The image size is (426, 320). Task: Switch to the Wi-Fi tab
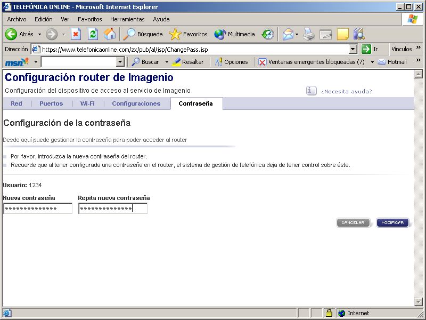[x=87, y=103]
